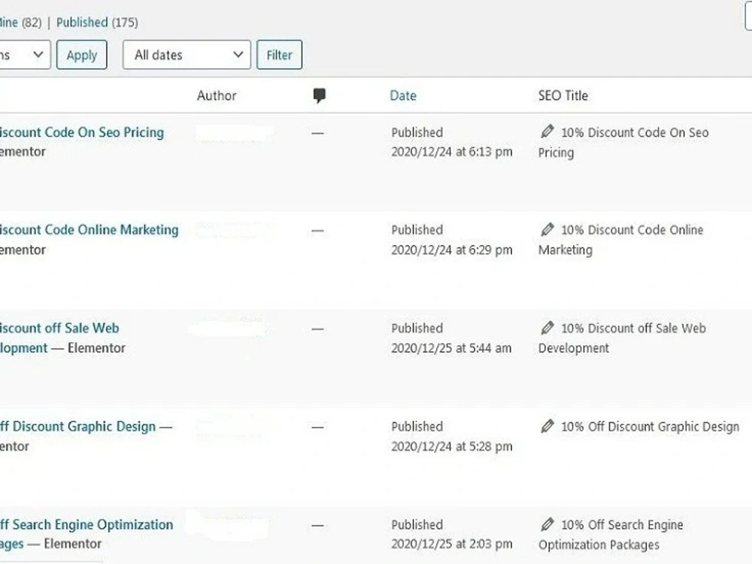Click the Author column header
752x564 pixels.
point(217,96)
